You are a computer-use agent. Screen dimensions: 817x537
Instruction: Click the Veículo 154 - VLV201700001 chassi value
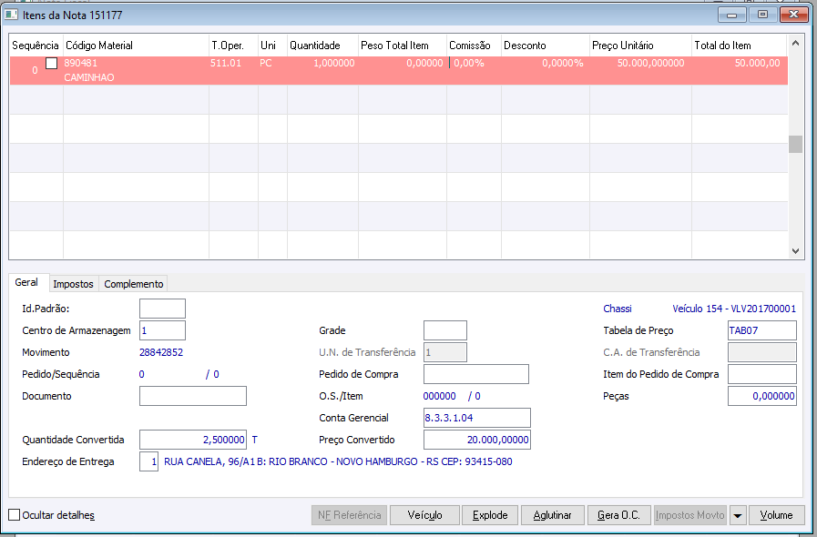(734, 309)
